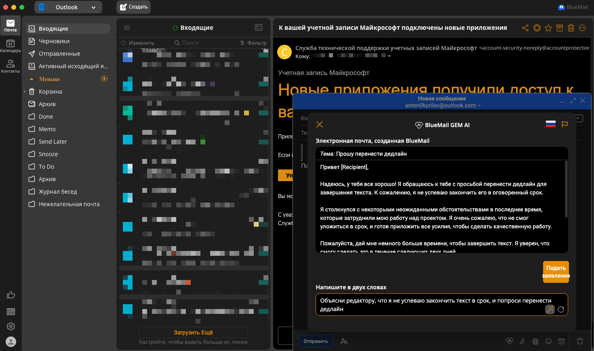Open the Фильтр filter options
The width and height of the screenshot is (594, 351).
point(253,43)
